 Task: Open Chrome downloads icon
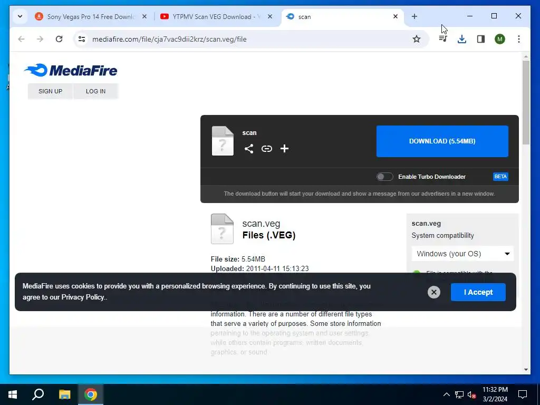[462, 39]
